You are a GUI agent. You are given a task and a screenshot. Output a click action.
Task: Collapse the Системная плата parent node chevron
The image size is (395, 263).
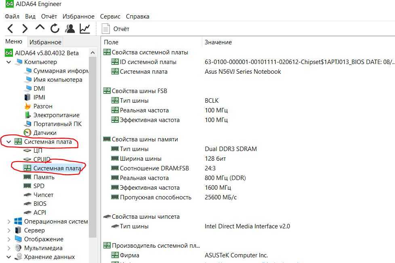tap(8, 142)
